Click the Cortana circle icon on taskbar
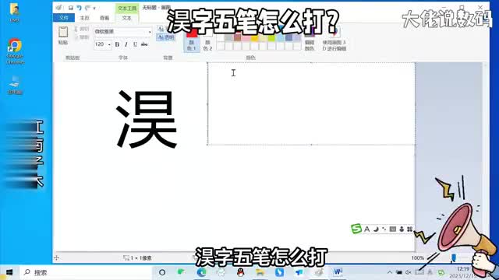Screen dimensions: 499x280 tap(162, 272)
